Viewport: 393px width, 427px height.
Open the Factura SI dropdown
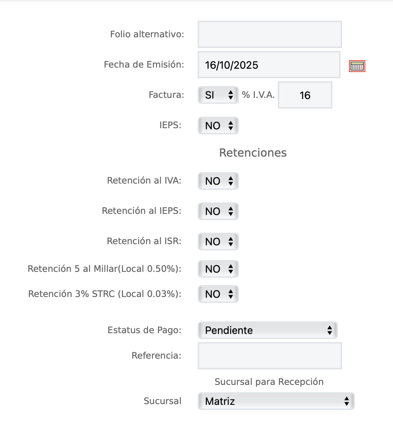tap(218, 95)
